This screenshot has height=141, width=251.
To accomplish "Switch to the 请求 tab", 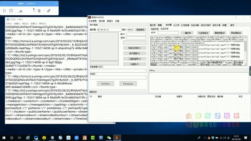I will [x=232, y=25].
